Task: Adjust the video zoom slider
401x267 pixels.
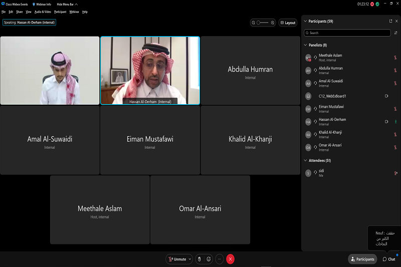Action: [263, 23]
